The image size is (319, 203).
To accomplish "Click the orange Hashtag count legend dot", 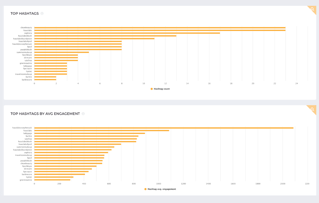I will (152, 89).
